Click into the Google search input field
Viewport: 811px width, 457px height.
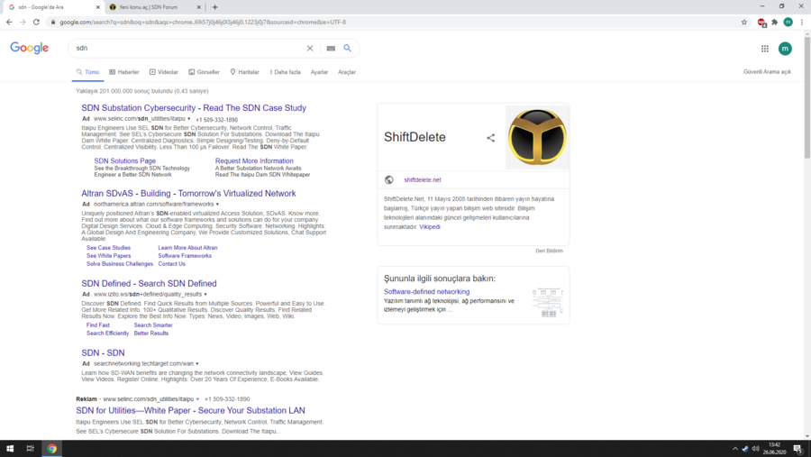189,48
